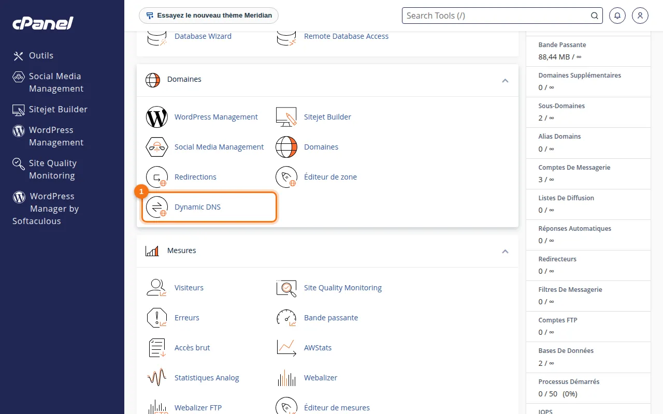Open the notifications bell icon
The height and width of the screenshot is (414, 663).
click(617, 16)
